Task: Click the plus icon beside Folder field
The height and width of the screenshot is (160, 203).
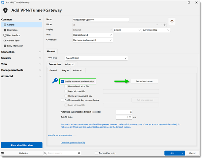Action: tap(165, 25)
